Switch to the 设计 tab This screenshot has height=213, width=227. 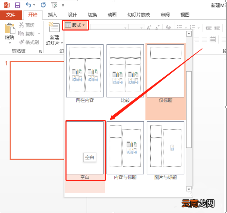tap(73, 15)
